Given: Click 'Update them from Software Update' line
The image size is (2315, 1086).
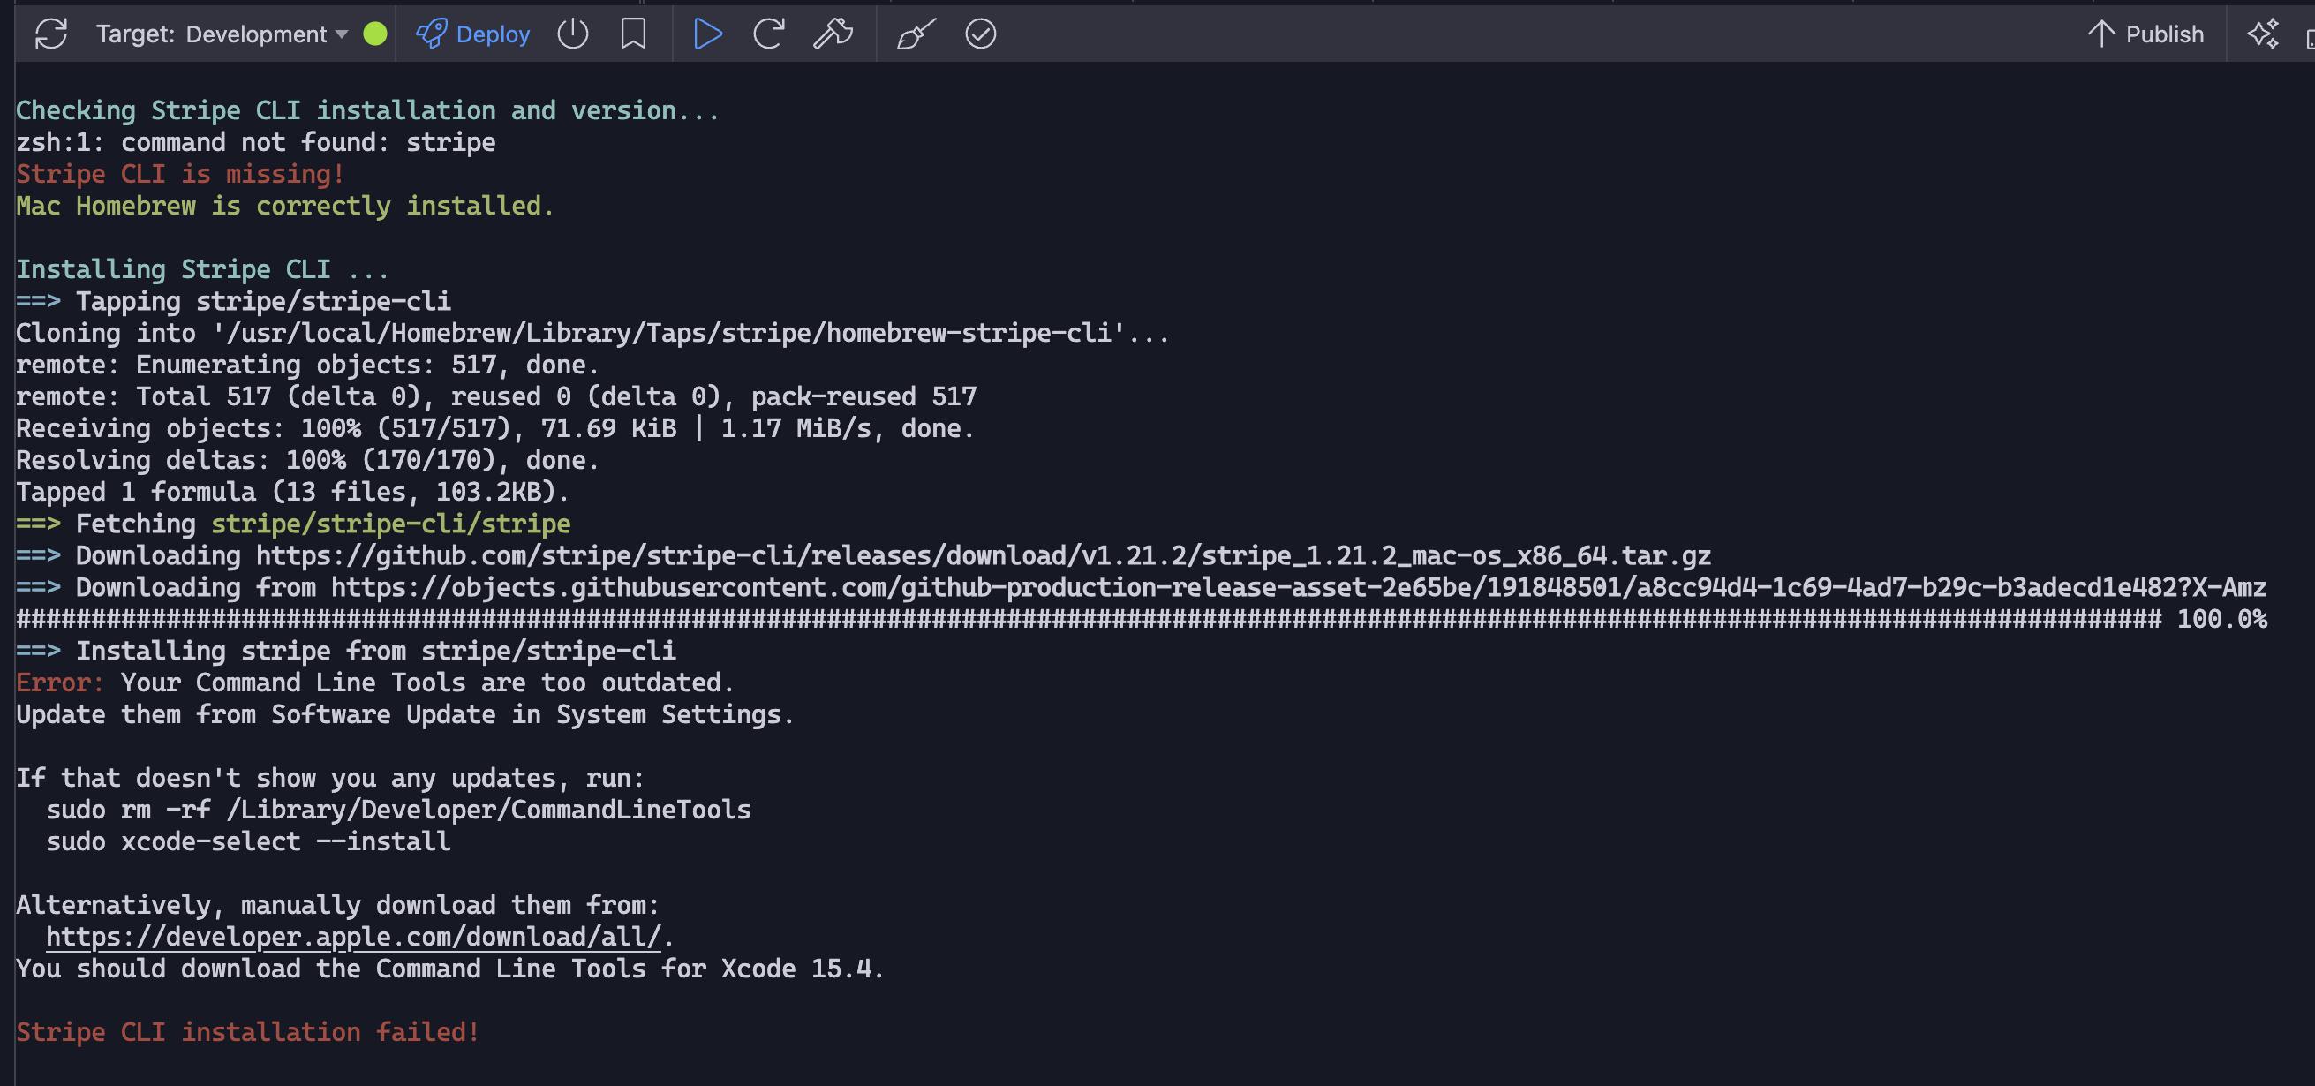Looking at the screenshot, I should (405, 713).
